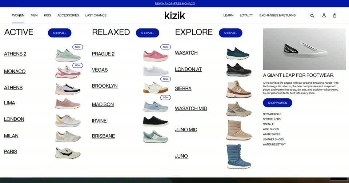
Task: Open the Kids menu
Action: pyautogui.click(x=47, y=15)
